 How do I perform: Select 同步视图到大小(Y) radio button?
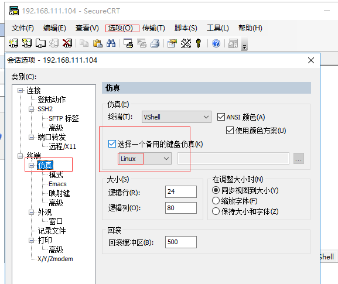click(x=216, y=190)
